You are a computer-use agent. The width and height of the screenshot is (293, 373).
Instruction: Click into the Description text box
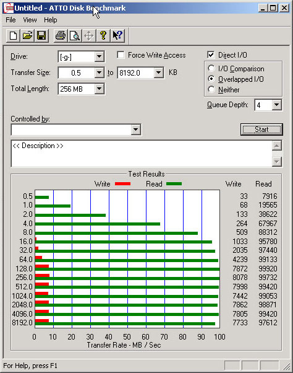pos(142,154)
